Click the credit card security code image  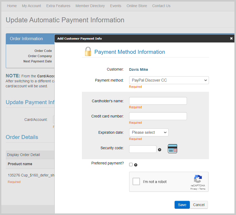pos(172,149)
